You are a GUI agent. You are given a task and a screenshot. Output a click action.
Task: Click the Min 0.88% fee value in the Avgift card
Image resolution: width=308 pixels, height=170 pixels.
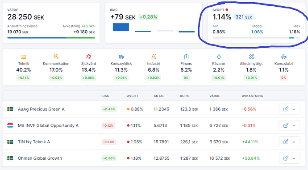(x=219, y=32)
